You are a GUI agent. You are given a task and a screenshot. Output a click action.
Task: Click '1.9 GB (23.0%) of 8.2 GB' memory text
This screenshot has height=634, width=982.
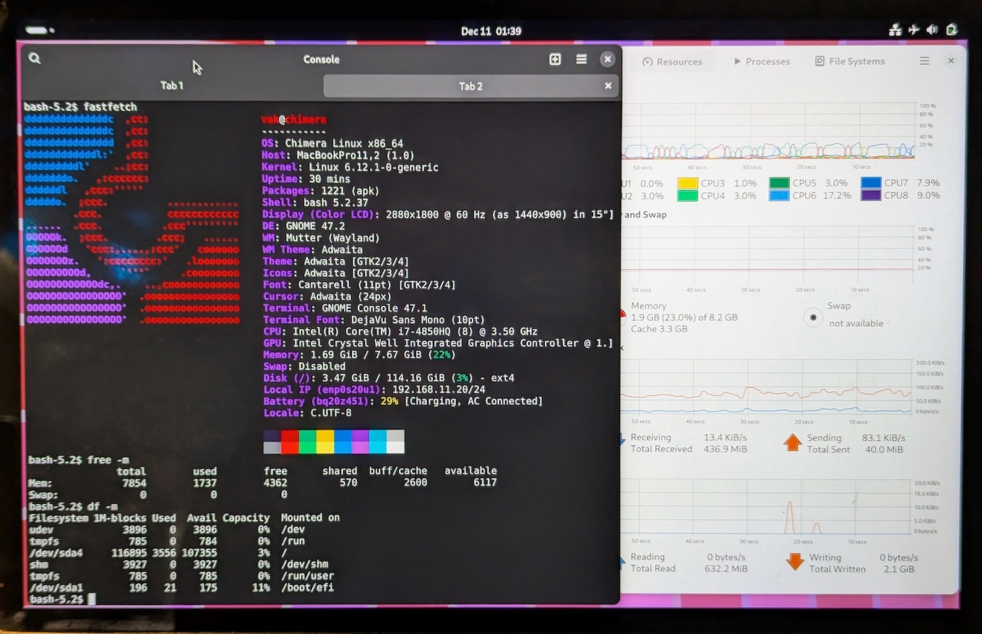click(x=684, y=317)
